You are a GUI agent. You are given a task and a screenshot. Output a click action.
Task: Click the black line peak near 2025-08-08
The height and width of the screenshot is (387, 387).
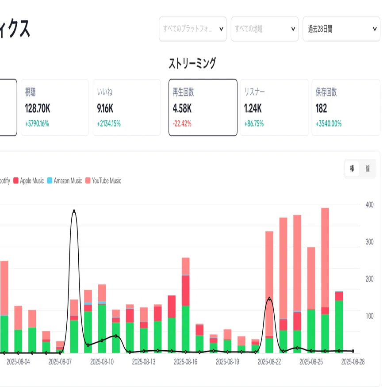(x=74, y=211)
